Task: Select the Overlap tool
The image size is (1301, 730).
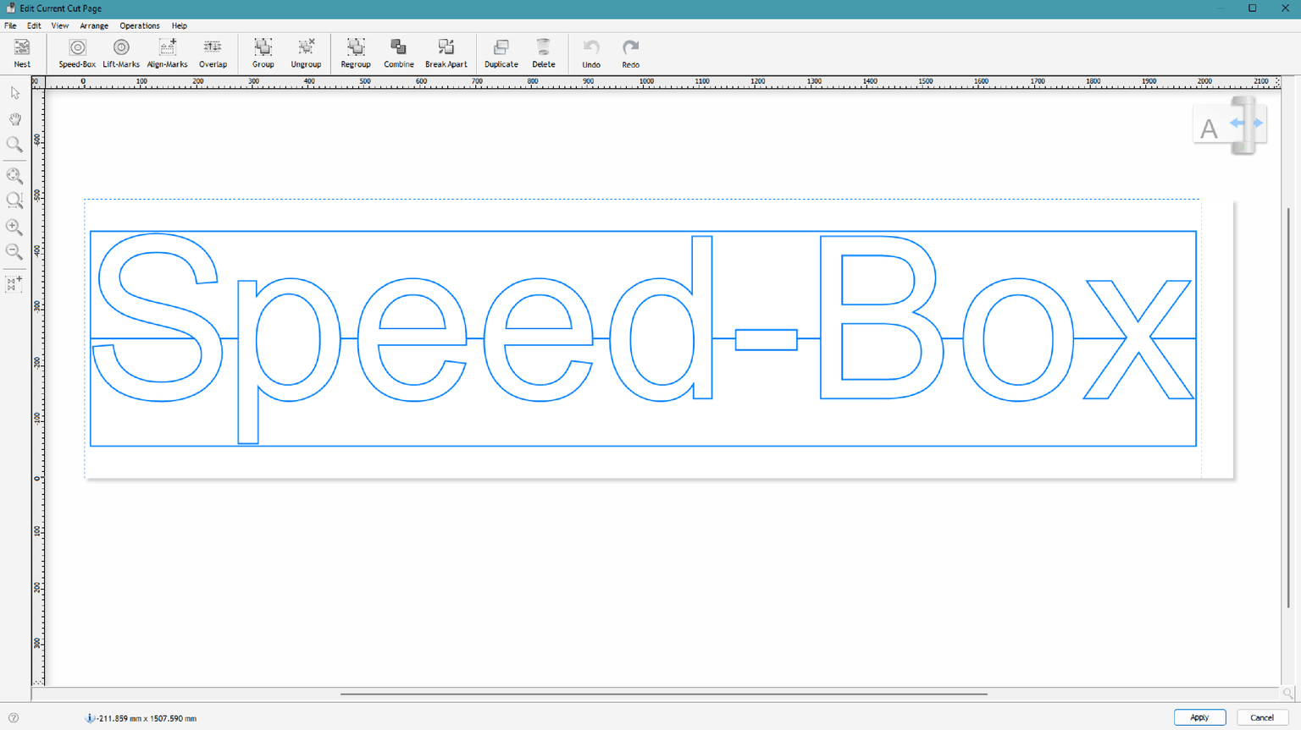Action: 213,52
